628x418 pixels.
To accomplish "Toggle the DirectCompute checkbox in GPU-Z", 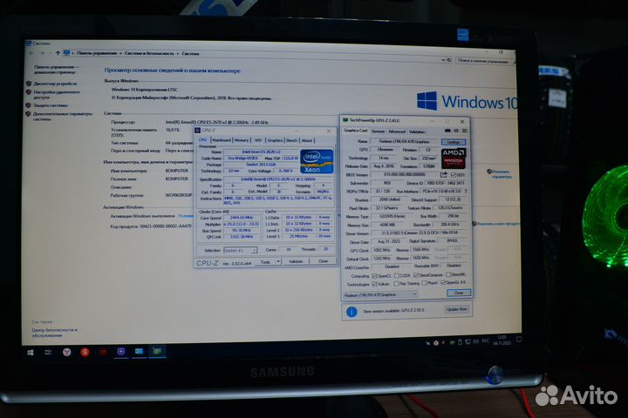I will click(416, 275).
